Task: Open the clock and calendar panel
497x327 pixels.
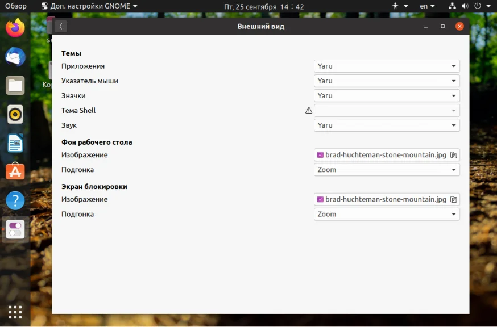Action: [264, 7]
